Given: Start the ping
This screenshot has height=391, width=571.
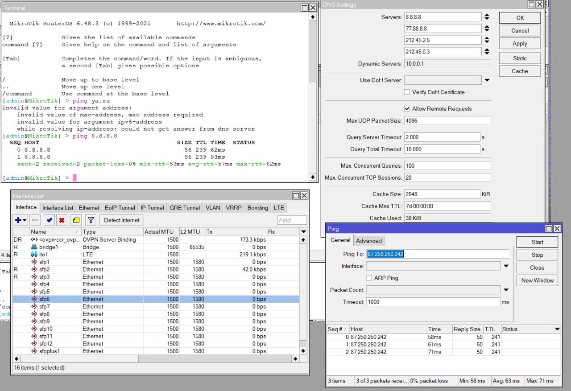Looking at the screenshot, I should 537,242.
